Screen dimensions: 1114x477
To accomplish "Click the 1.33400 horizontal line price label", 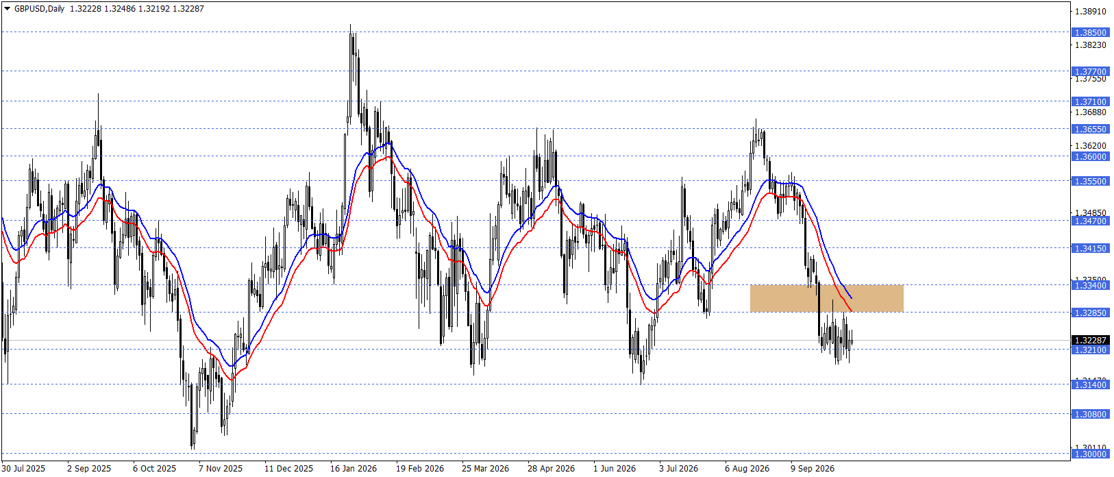I will (1090, 285).
